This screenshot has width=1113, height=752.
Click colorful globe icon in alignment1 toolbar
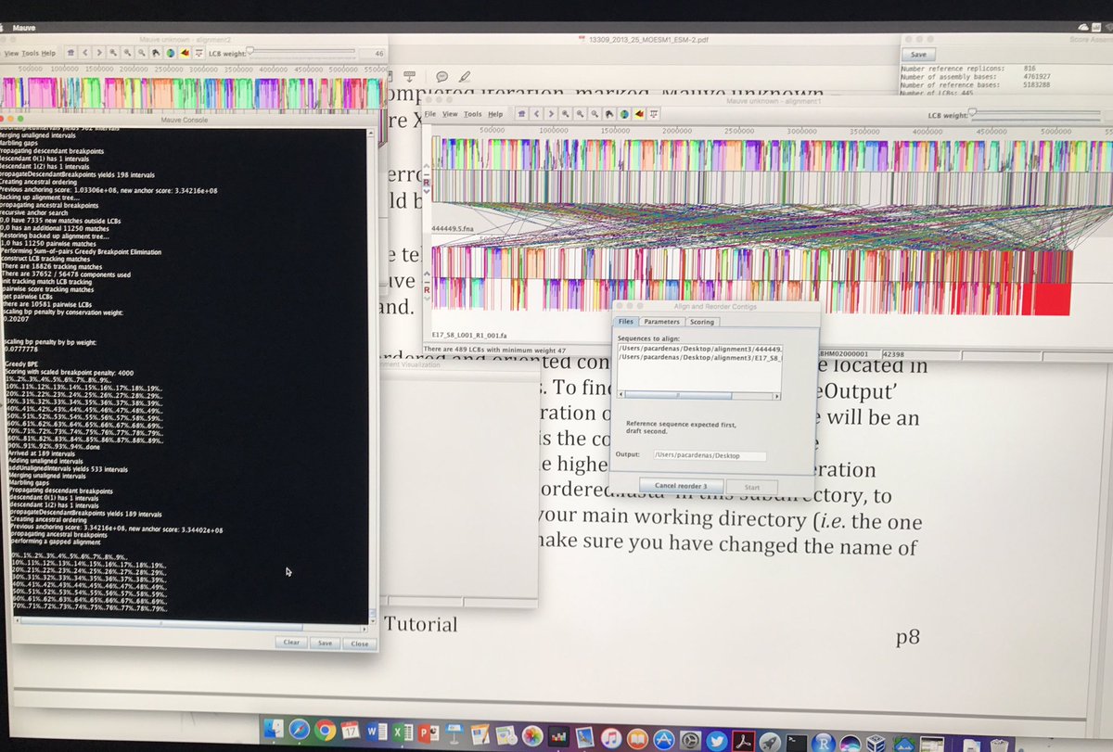point(624,114)
